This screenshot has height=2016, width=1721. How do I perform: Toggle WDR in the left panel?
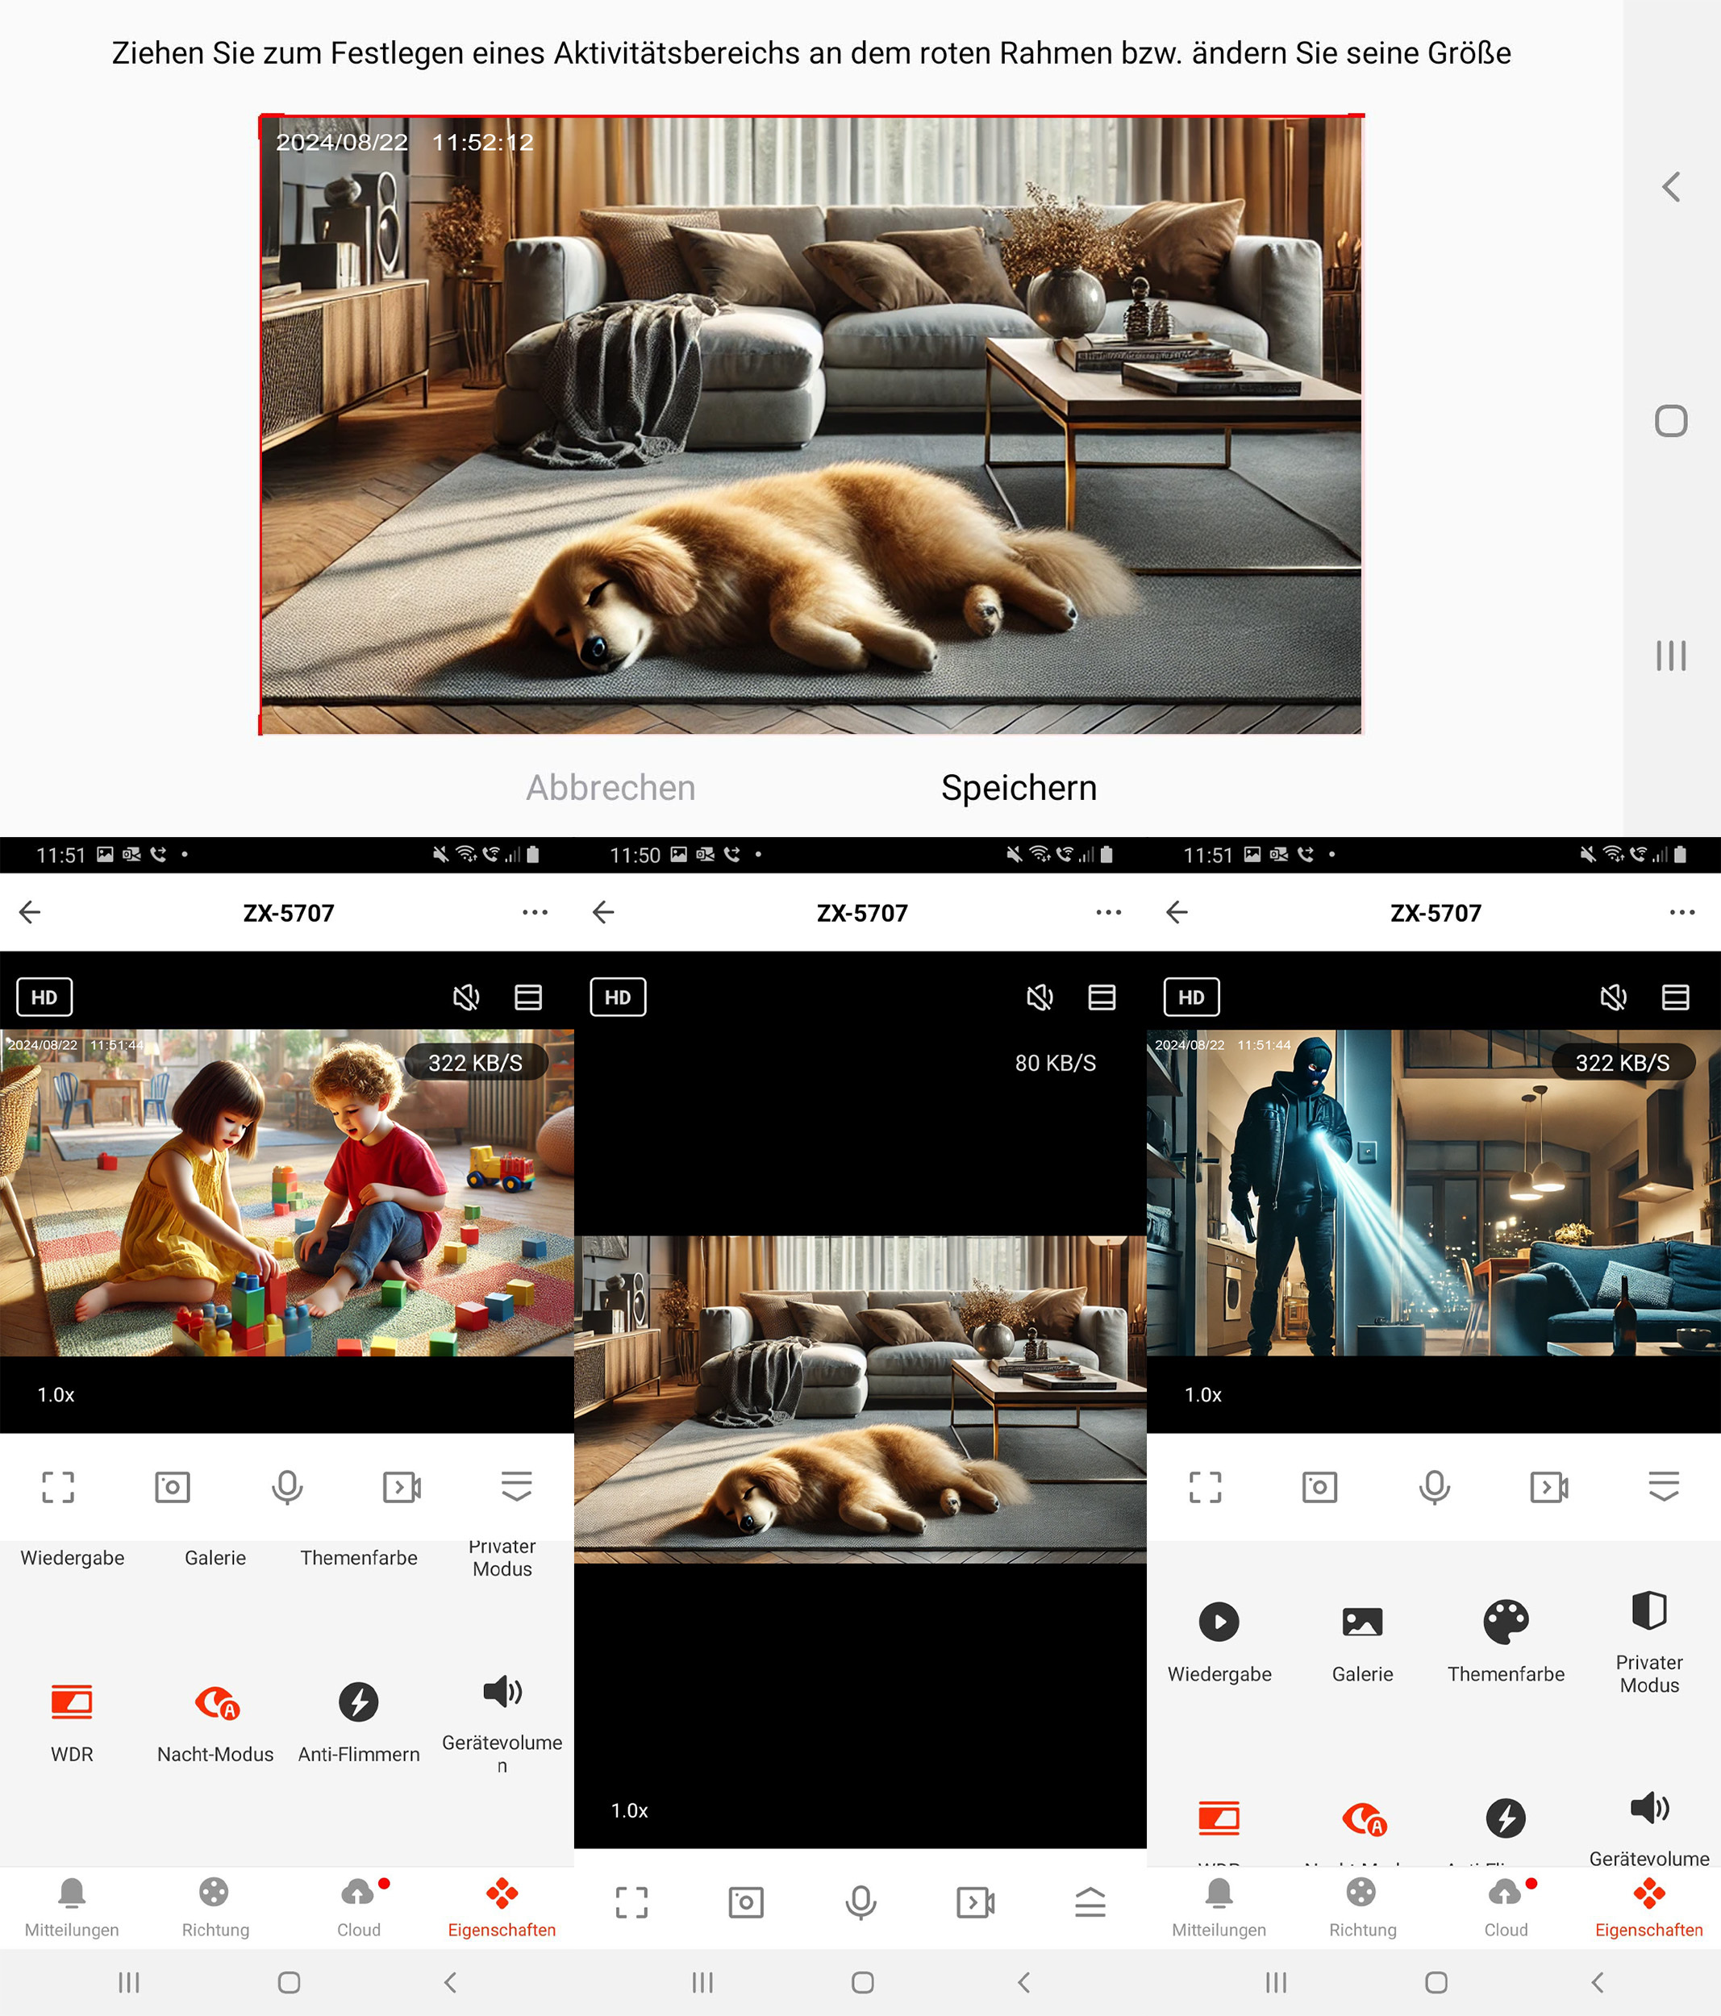coord(72,1702)
